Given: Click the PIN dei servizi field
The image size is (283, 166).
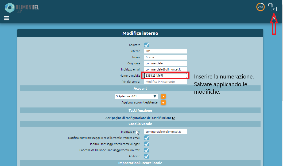Looking at the screenshot, I should (165, 82).
